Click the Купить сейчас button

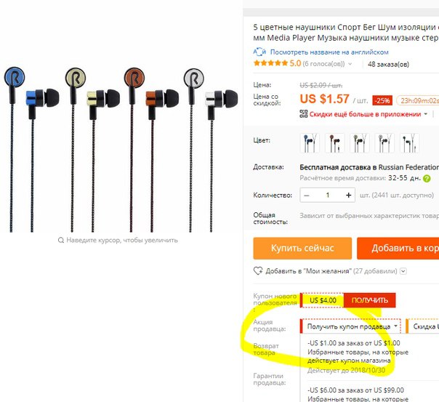302,248
